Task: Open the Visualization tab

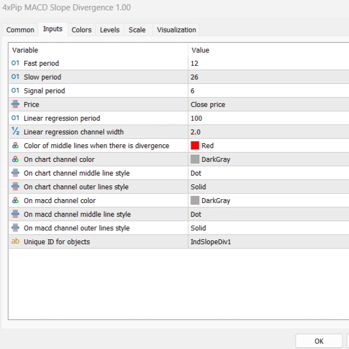Action: click(176, 30)
